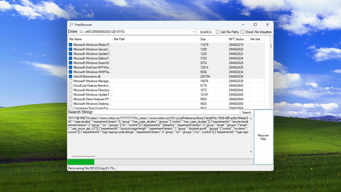Click the window resize grip corner
The width and height of the screenshot is (341, 192).
tap(271, 169)
